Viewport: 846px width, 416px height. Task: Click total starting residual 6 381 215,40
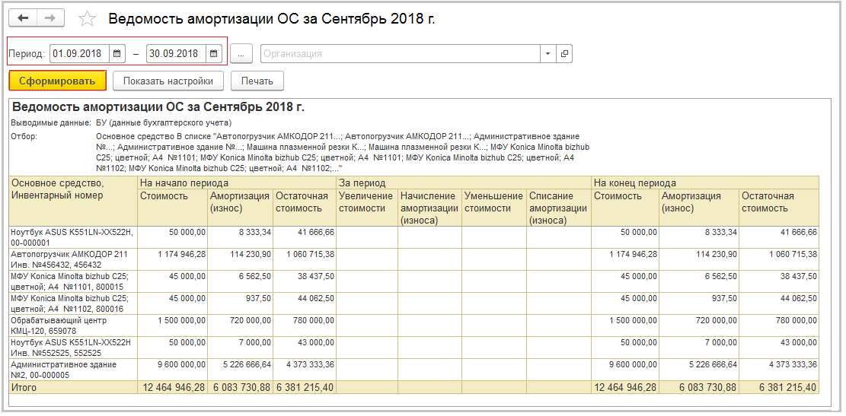(x=305, y=387)
